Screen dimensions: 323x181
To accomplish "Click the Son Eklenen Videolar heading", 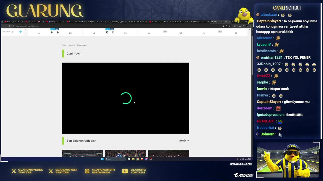I will coord(81,141).
